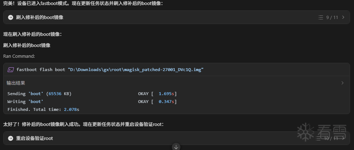Click the terminal icon before the fastboot command
Viewport: 354px width, 150px height.
click(11, 70)
